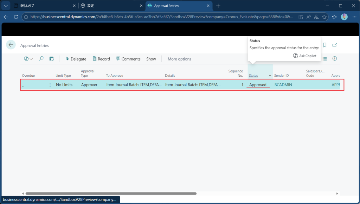Click the back arrow beside Approval Entries
This screenshot has width=360, height=204.
(11, 45)
